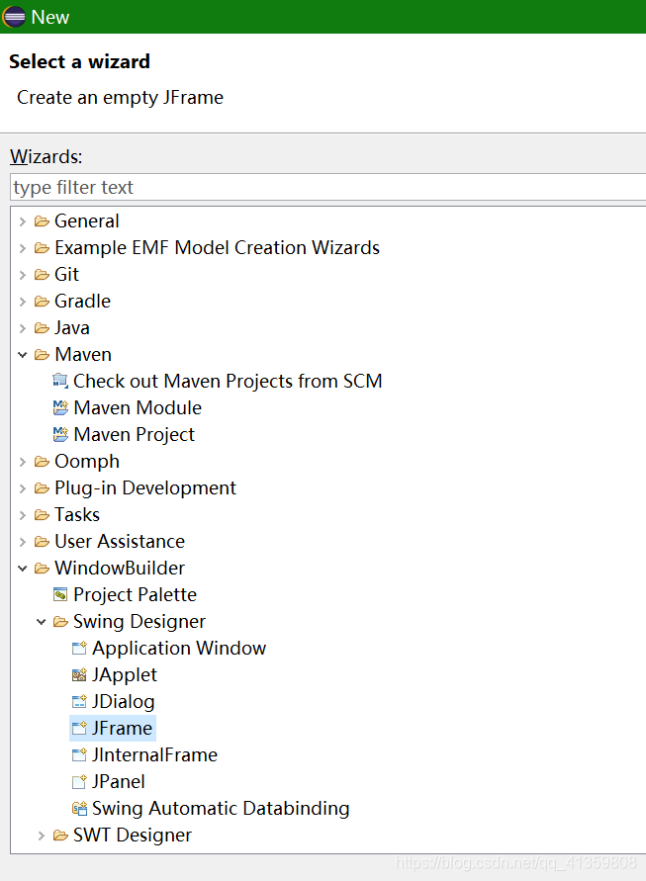The width and height of the screenshot is (646, 881).
Task: Expand the Plug-in Development category
Action: point(23,488)
